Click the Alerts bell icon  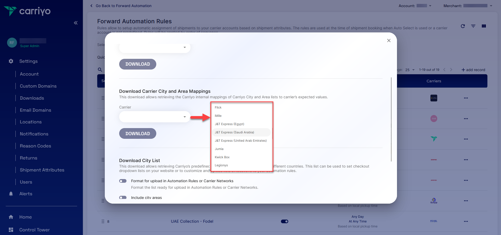point(11,194)
